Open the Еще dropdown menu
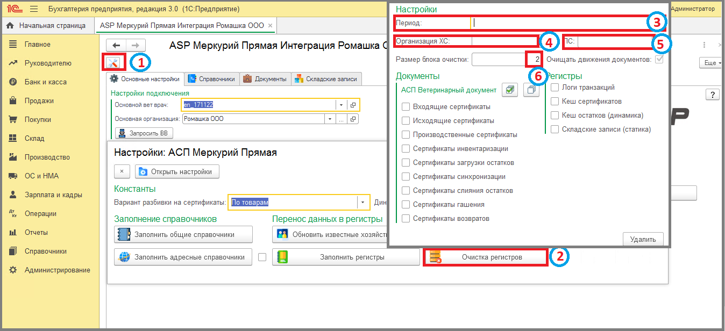This screenshot has width=725, height=331. pos(711,63)
